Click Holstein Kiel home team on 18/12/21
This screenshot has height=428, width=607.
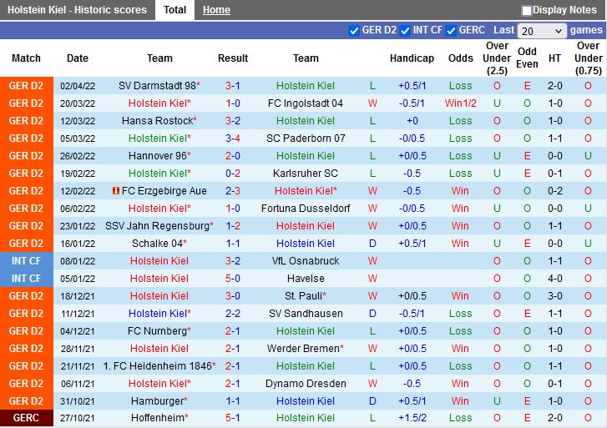159,296
